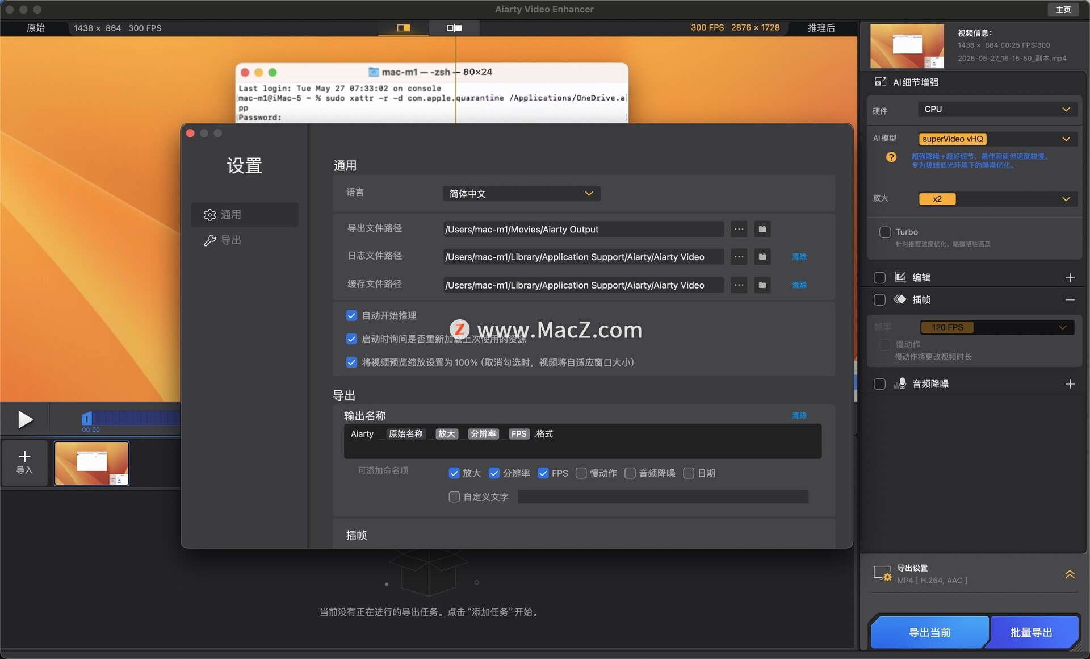Open the General settings gear tab
The height and width of the screenshot is (659, 1090).
tap(244, 215)
